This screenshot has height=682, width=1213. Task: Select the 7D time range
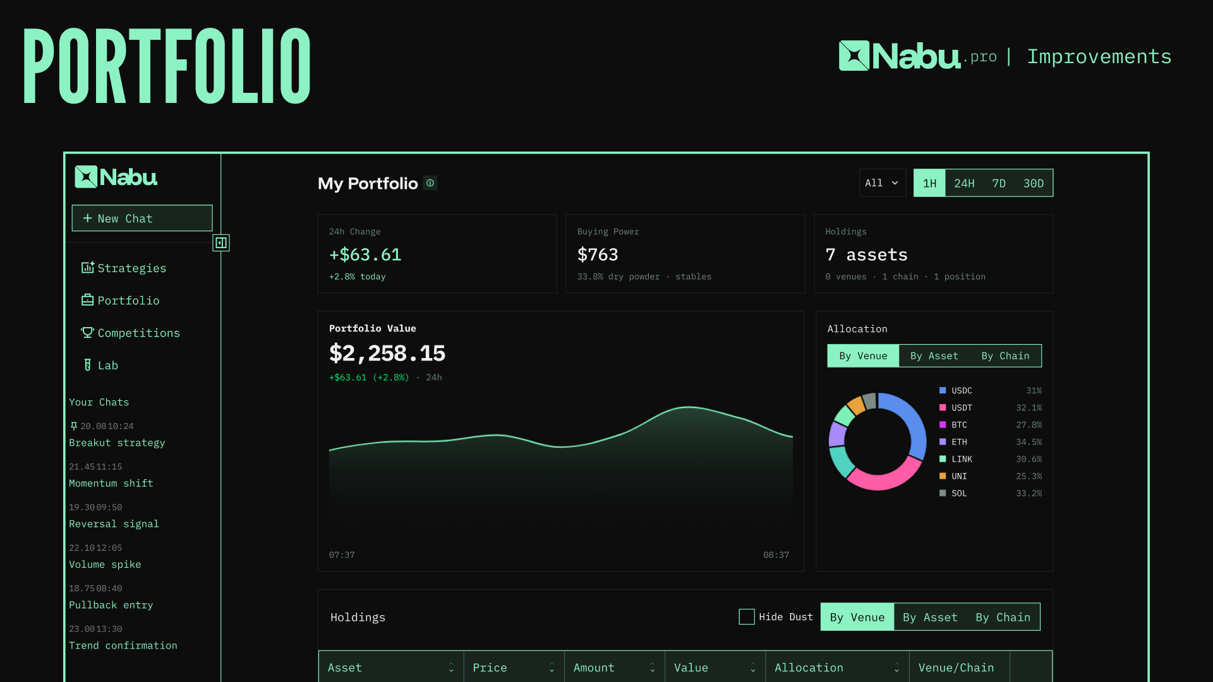pyautogui.click(x=999, y=183)
